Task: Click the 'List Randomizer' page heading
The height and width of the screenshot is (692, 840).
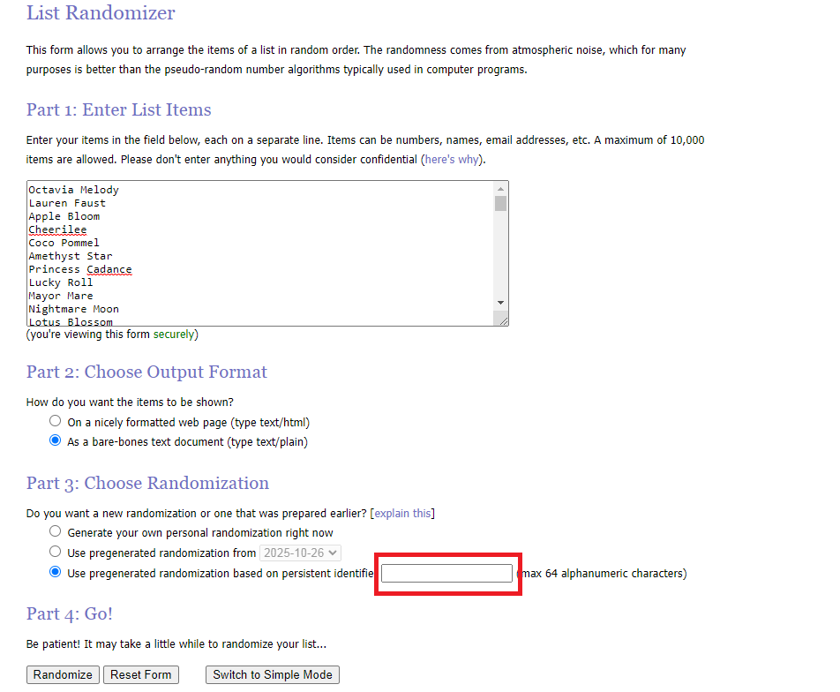Action: pyautogui.click(x=101, y=13)
